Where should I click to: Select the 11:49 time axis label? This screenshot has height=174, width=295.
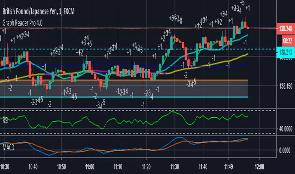229,167
